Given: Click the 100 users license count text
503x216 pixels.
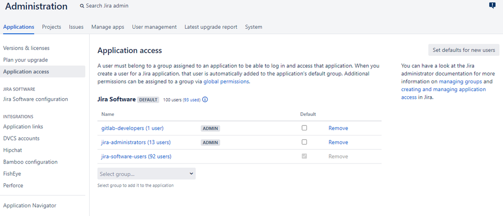Looking at the screenshot, I should [172, 100].
